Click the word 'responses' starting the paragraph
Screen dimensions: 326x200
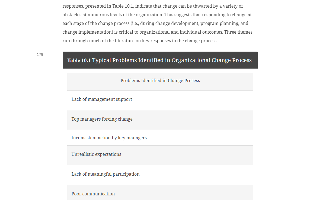(73, 6)
